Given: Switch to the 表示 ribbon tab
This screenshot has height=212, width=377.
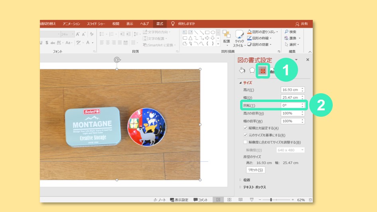Looking at the screenshot, I should point(130,24).
